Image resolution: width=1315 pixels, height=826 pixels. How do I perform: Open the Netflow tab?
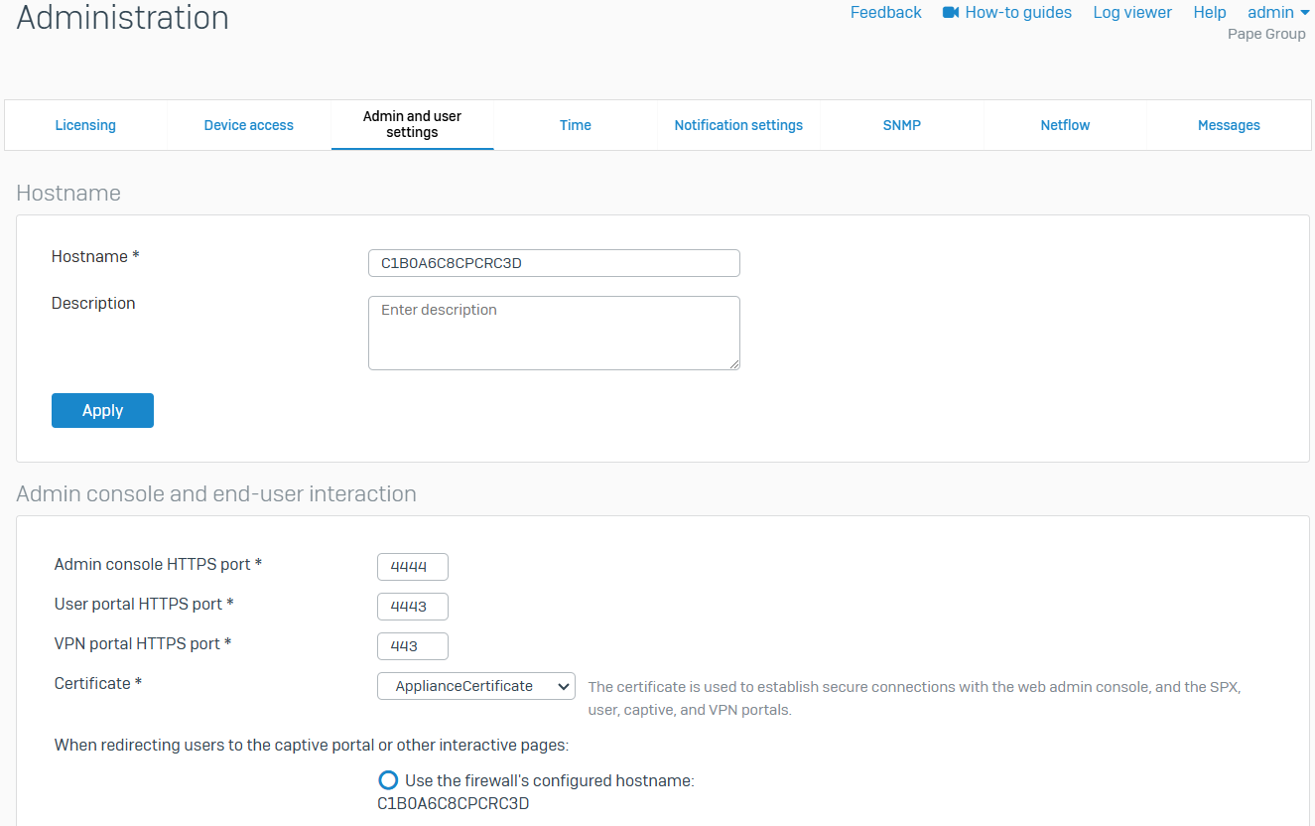pos(1065,125)
